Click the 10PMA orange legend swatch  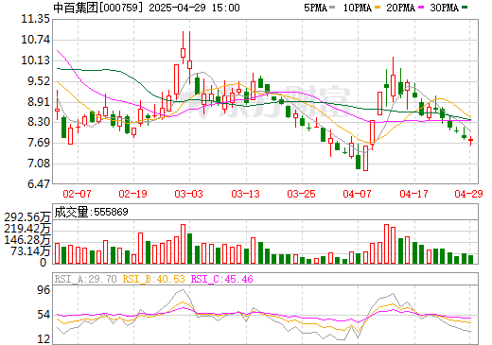(377, 8)
